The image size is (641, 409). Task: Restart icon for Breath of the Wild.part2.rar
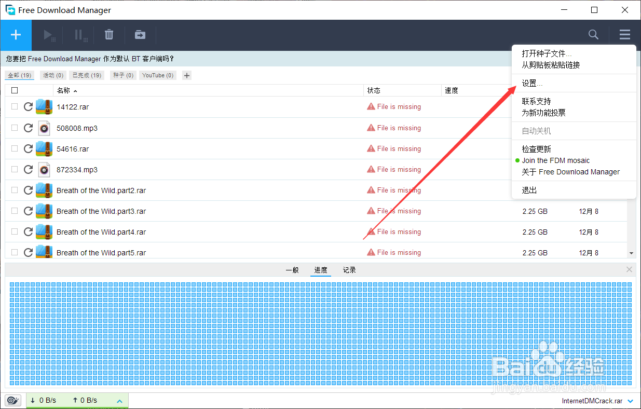pos(29,190)
